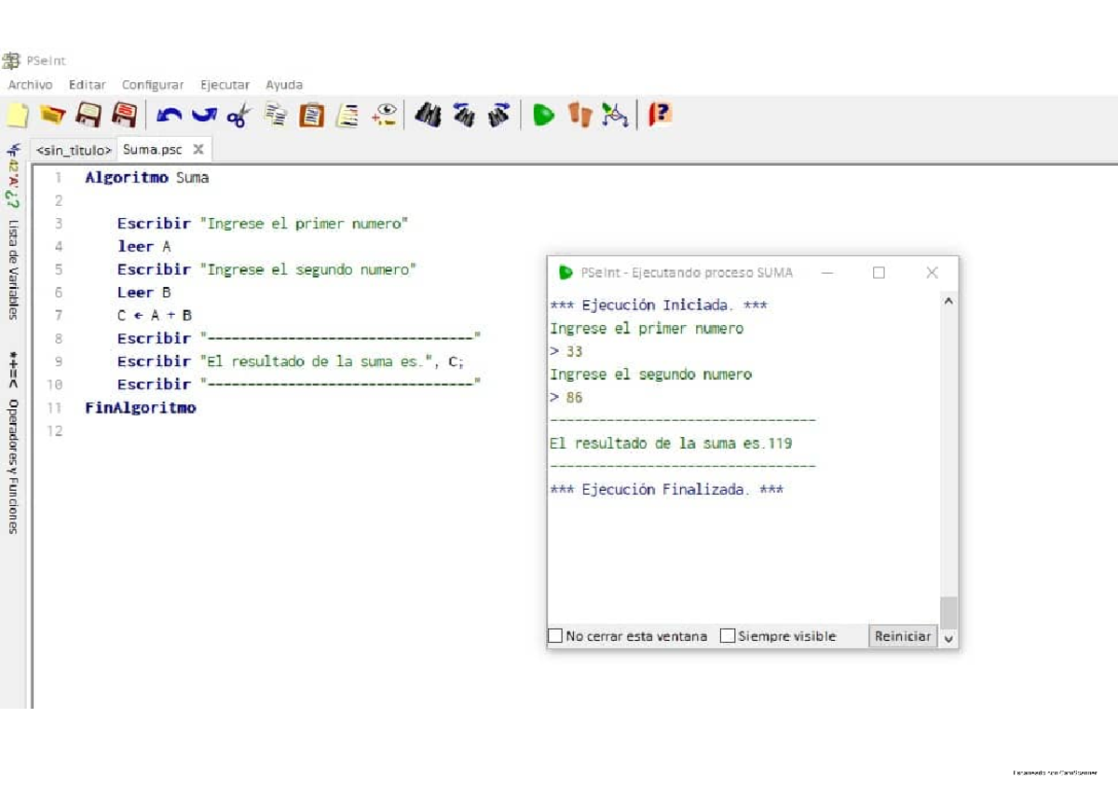
Task: Open the flowchart diagram icon
Action: [x=614, y=116]
